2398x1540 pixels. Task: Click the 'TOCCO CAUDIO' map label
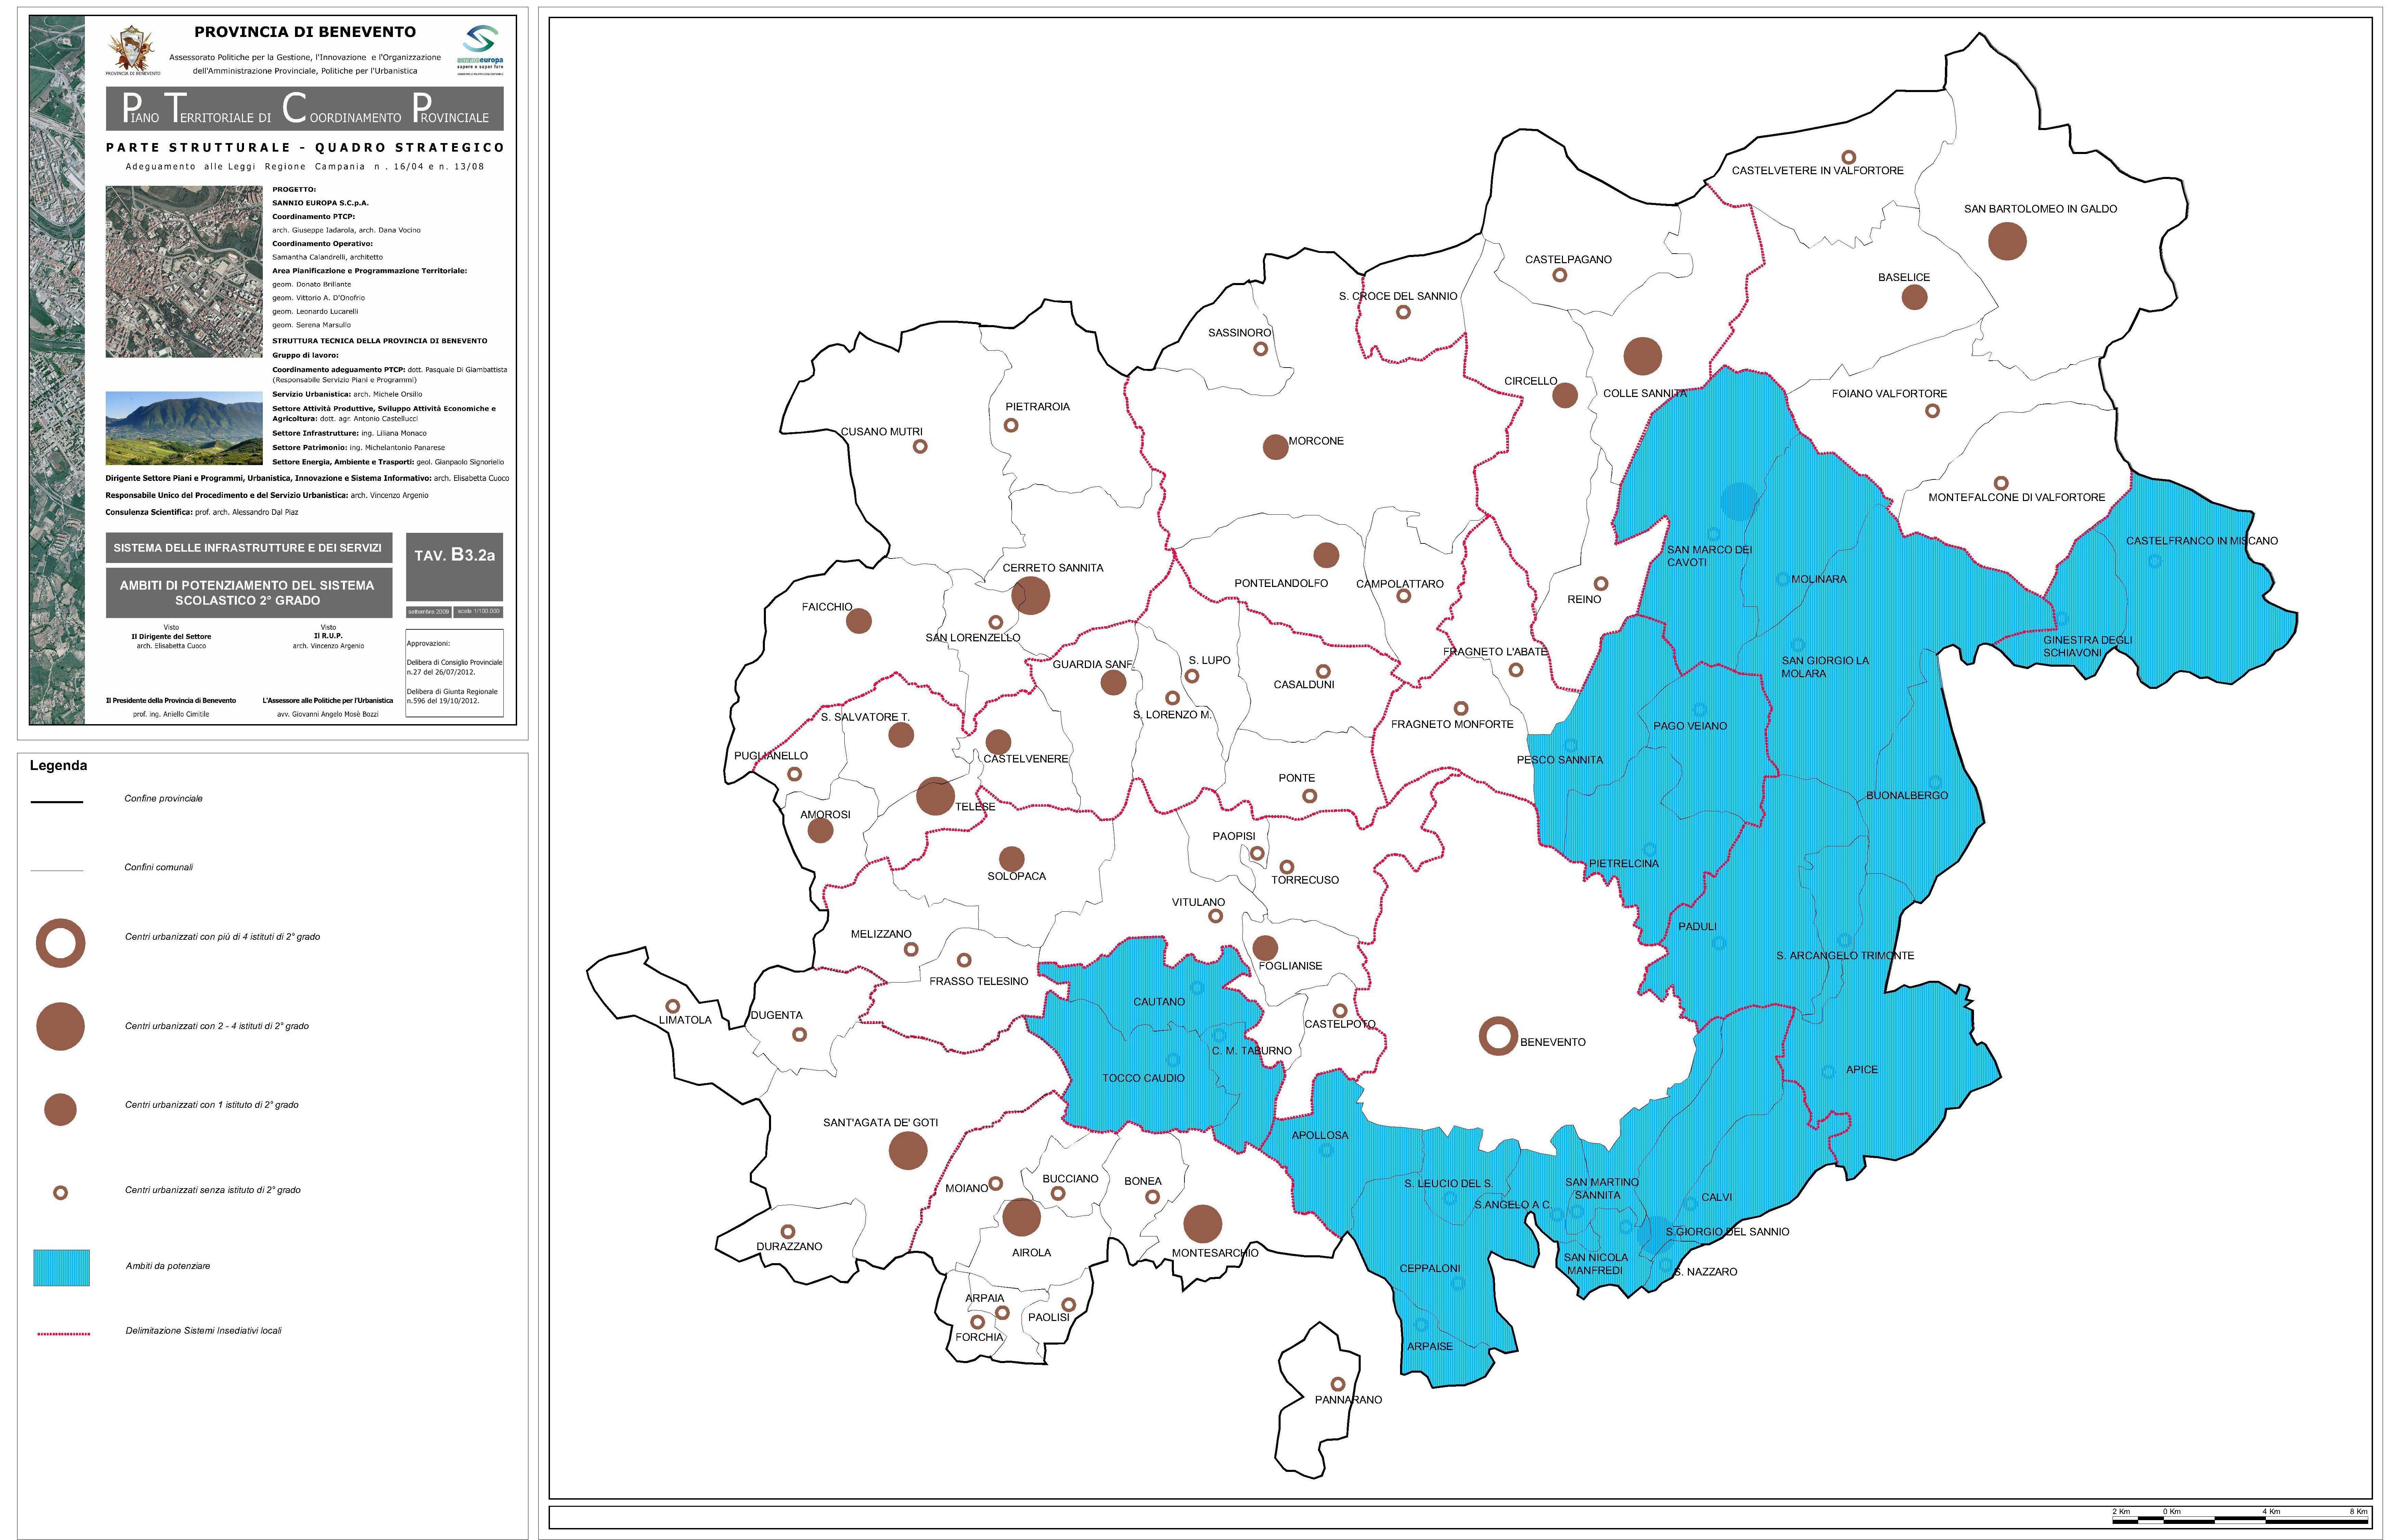pos(1143,1078)
